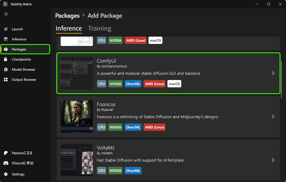This screenshot has height=182, width=286.
Task: Click 'By comfyanonymous' author text
Action: coord(112,66)
